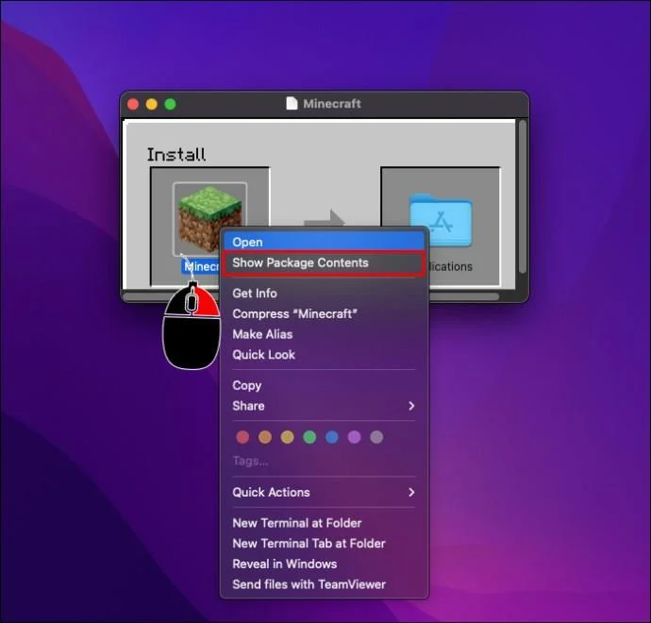
Task: Select Copy in the context menu
Action: click(x=324, y=385)
